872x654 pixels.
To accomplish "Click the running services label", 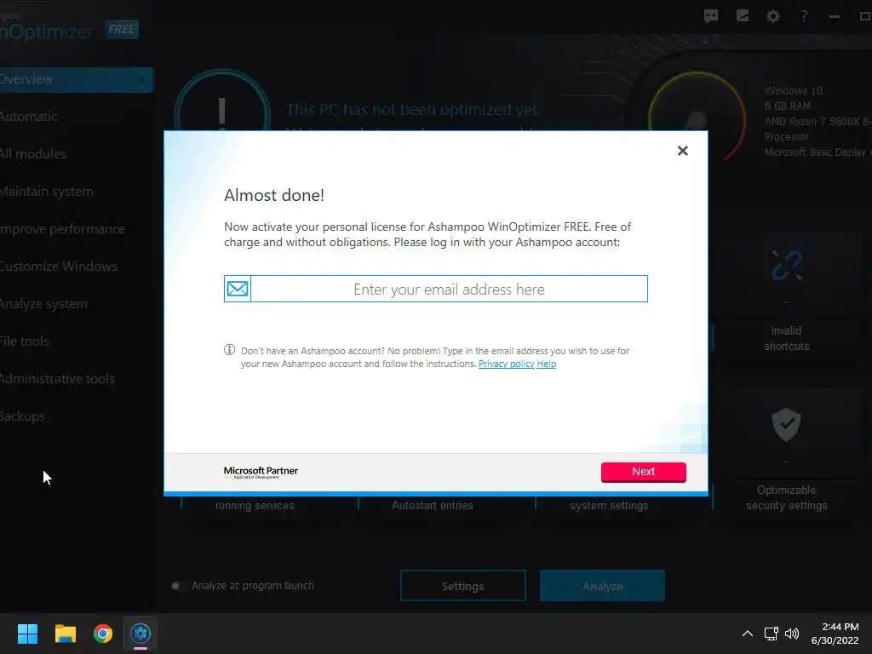I will pyautogui.click(x=255, y=506).
